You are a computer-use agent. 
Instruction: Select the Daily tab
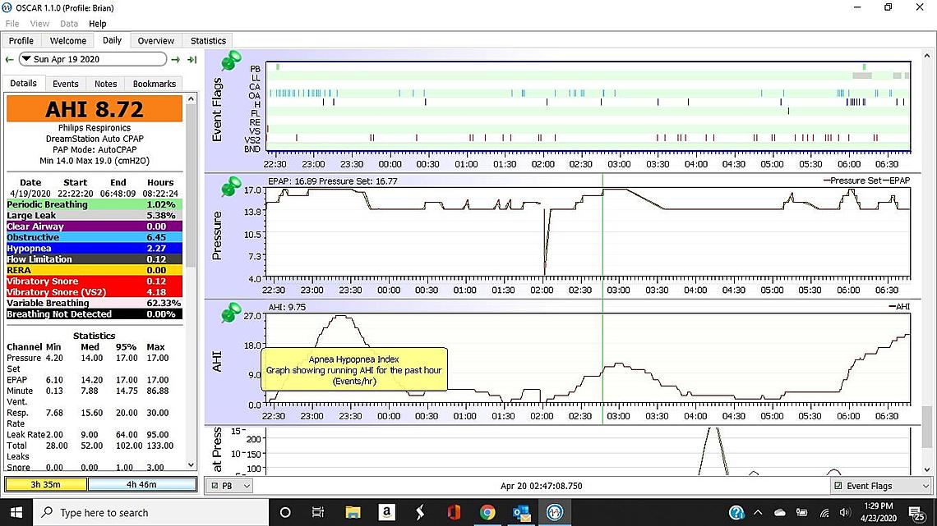(x=112, y=40)
